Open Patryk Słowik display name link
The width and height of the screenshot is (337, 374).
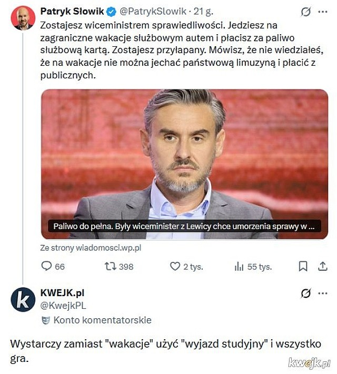coord(73,11)
